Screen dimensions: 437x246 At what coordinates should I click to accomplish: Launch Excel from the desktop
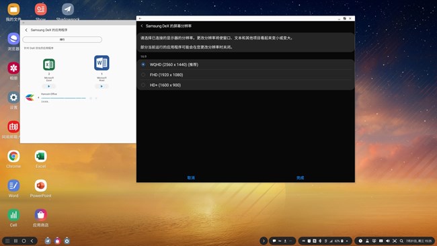41,157
